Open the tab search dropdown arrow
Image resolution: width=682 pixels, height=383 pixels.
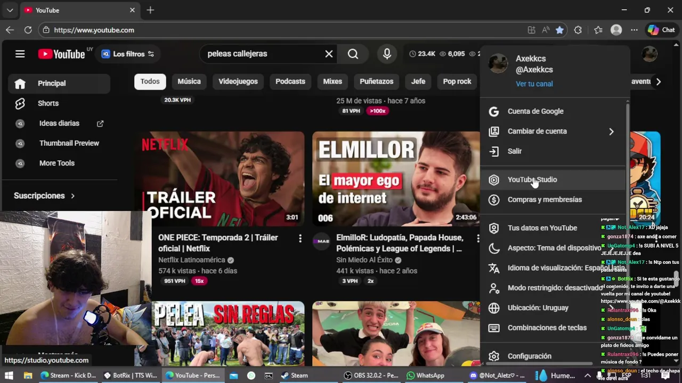coord(10,10)
